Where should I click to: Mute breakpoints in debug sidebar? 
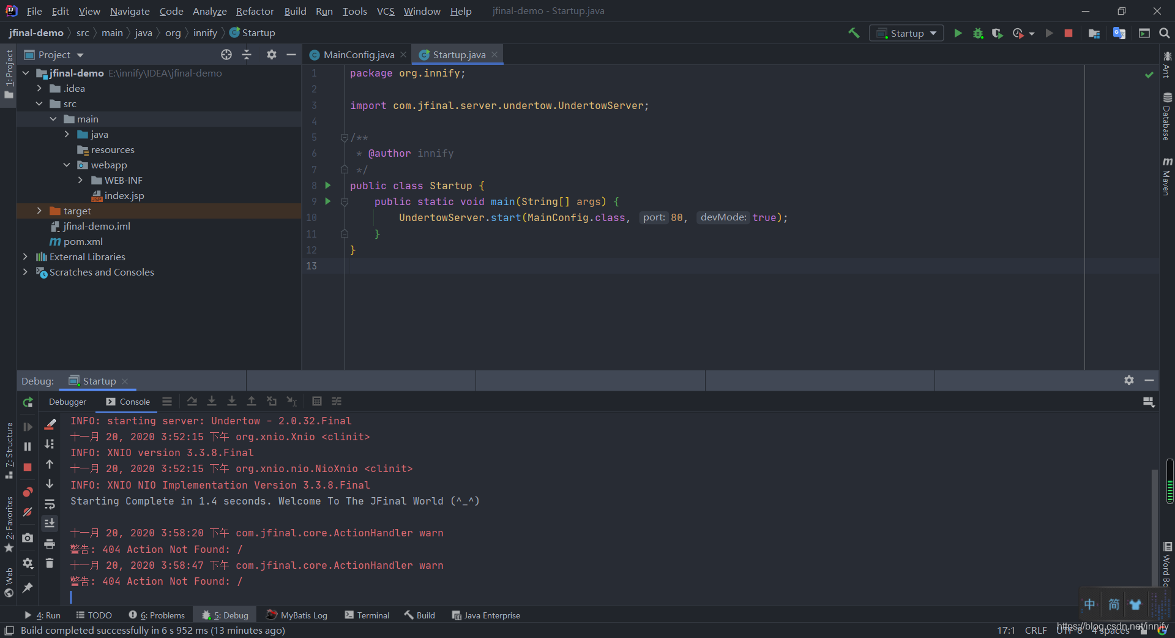pyautogui.click(x=28, y=512)
